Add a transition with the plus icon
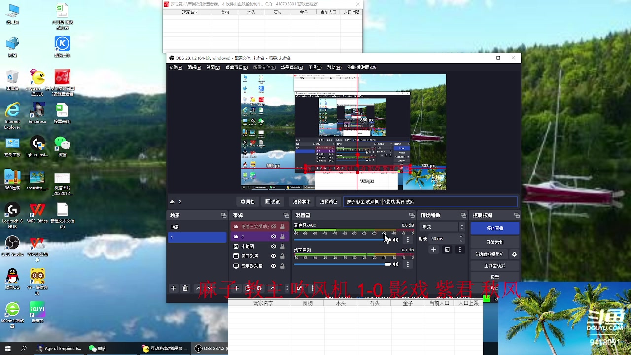The width and height of the screenshot is (631, 355). point(434,250)
